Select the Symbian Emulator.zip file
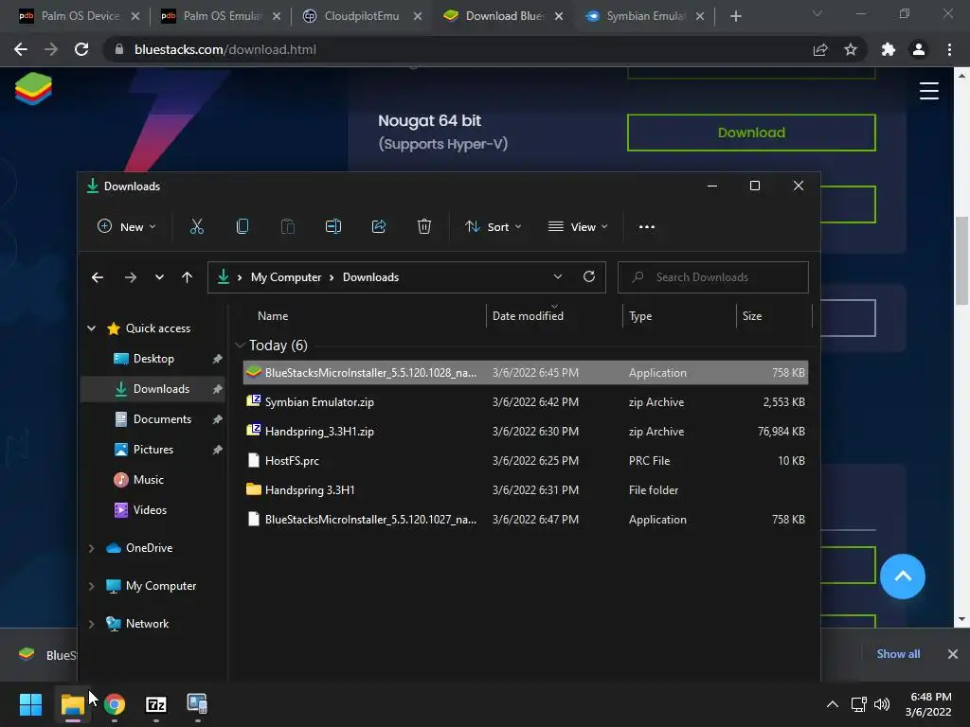 (x=525, y=401)
